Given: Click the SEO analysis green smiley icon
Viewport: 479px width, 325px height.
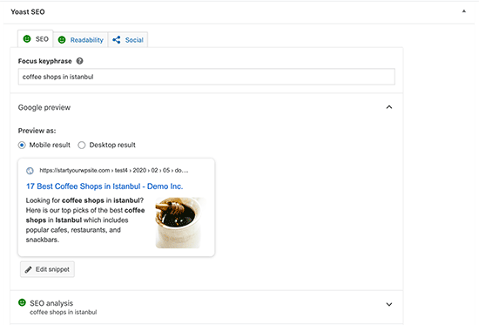Looking at the screenshot, I should click(22, 302).
